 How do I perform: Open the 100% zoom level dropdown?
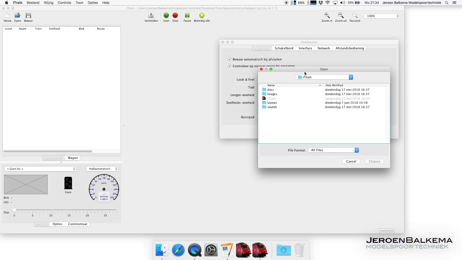(382, 16)
